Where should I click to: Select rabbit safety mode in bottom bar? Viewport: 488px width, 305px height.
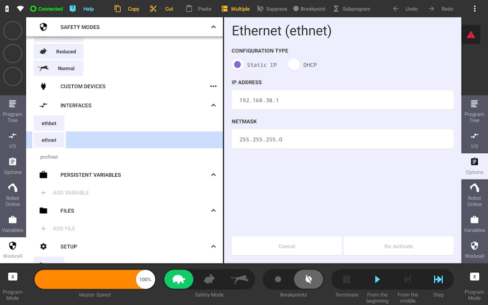[x=209, y=279]
